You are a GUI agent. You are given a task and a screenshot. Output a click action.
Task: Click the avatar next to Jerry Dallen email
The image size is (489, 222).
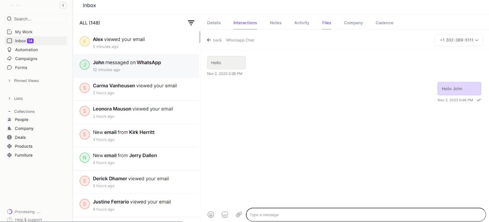85,157
